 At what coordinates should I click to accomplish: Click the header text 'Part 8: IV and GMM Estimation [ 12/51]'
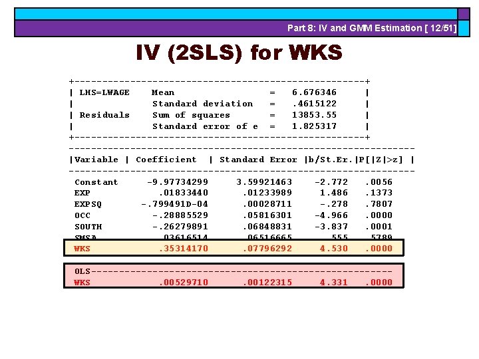coord(372,28)
